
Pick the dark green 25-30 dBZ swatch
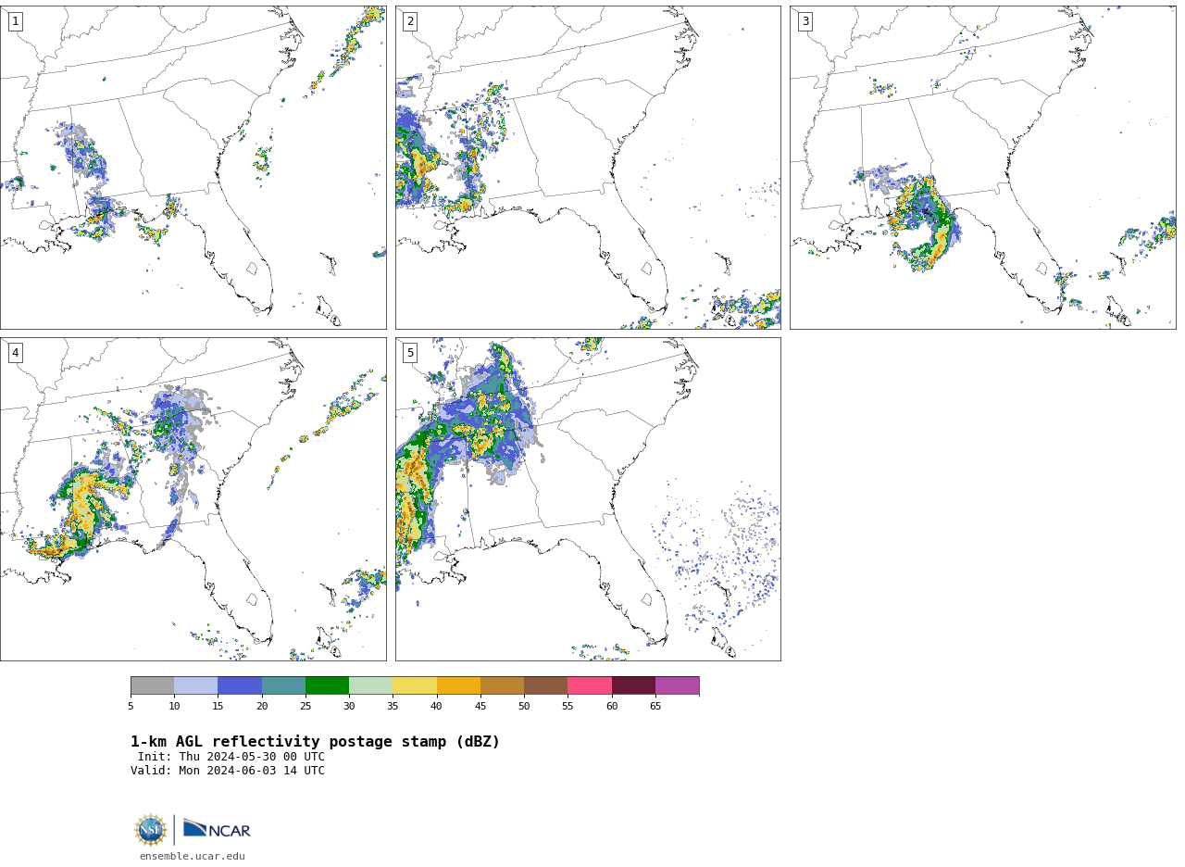(327, 685)
